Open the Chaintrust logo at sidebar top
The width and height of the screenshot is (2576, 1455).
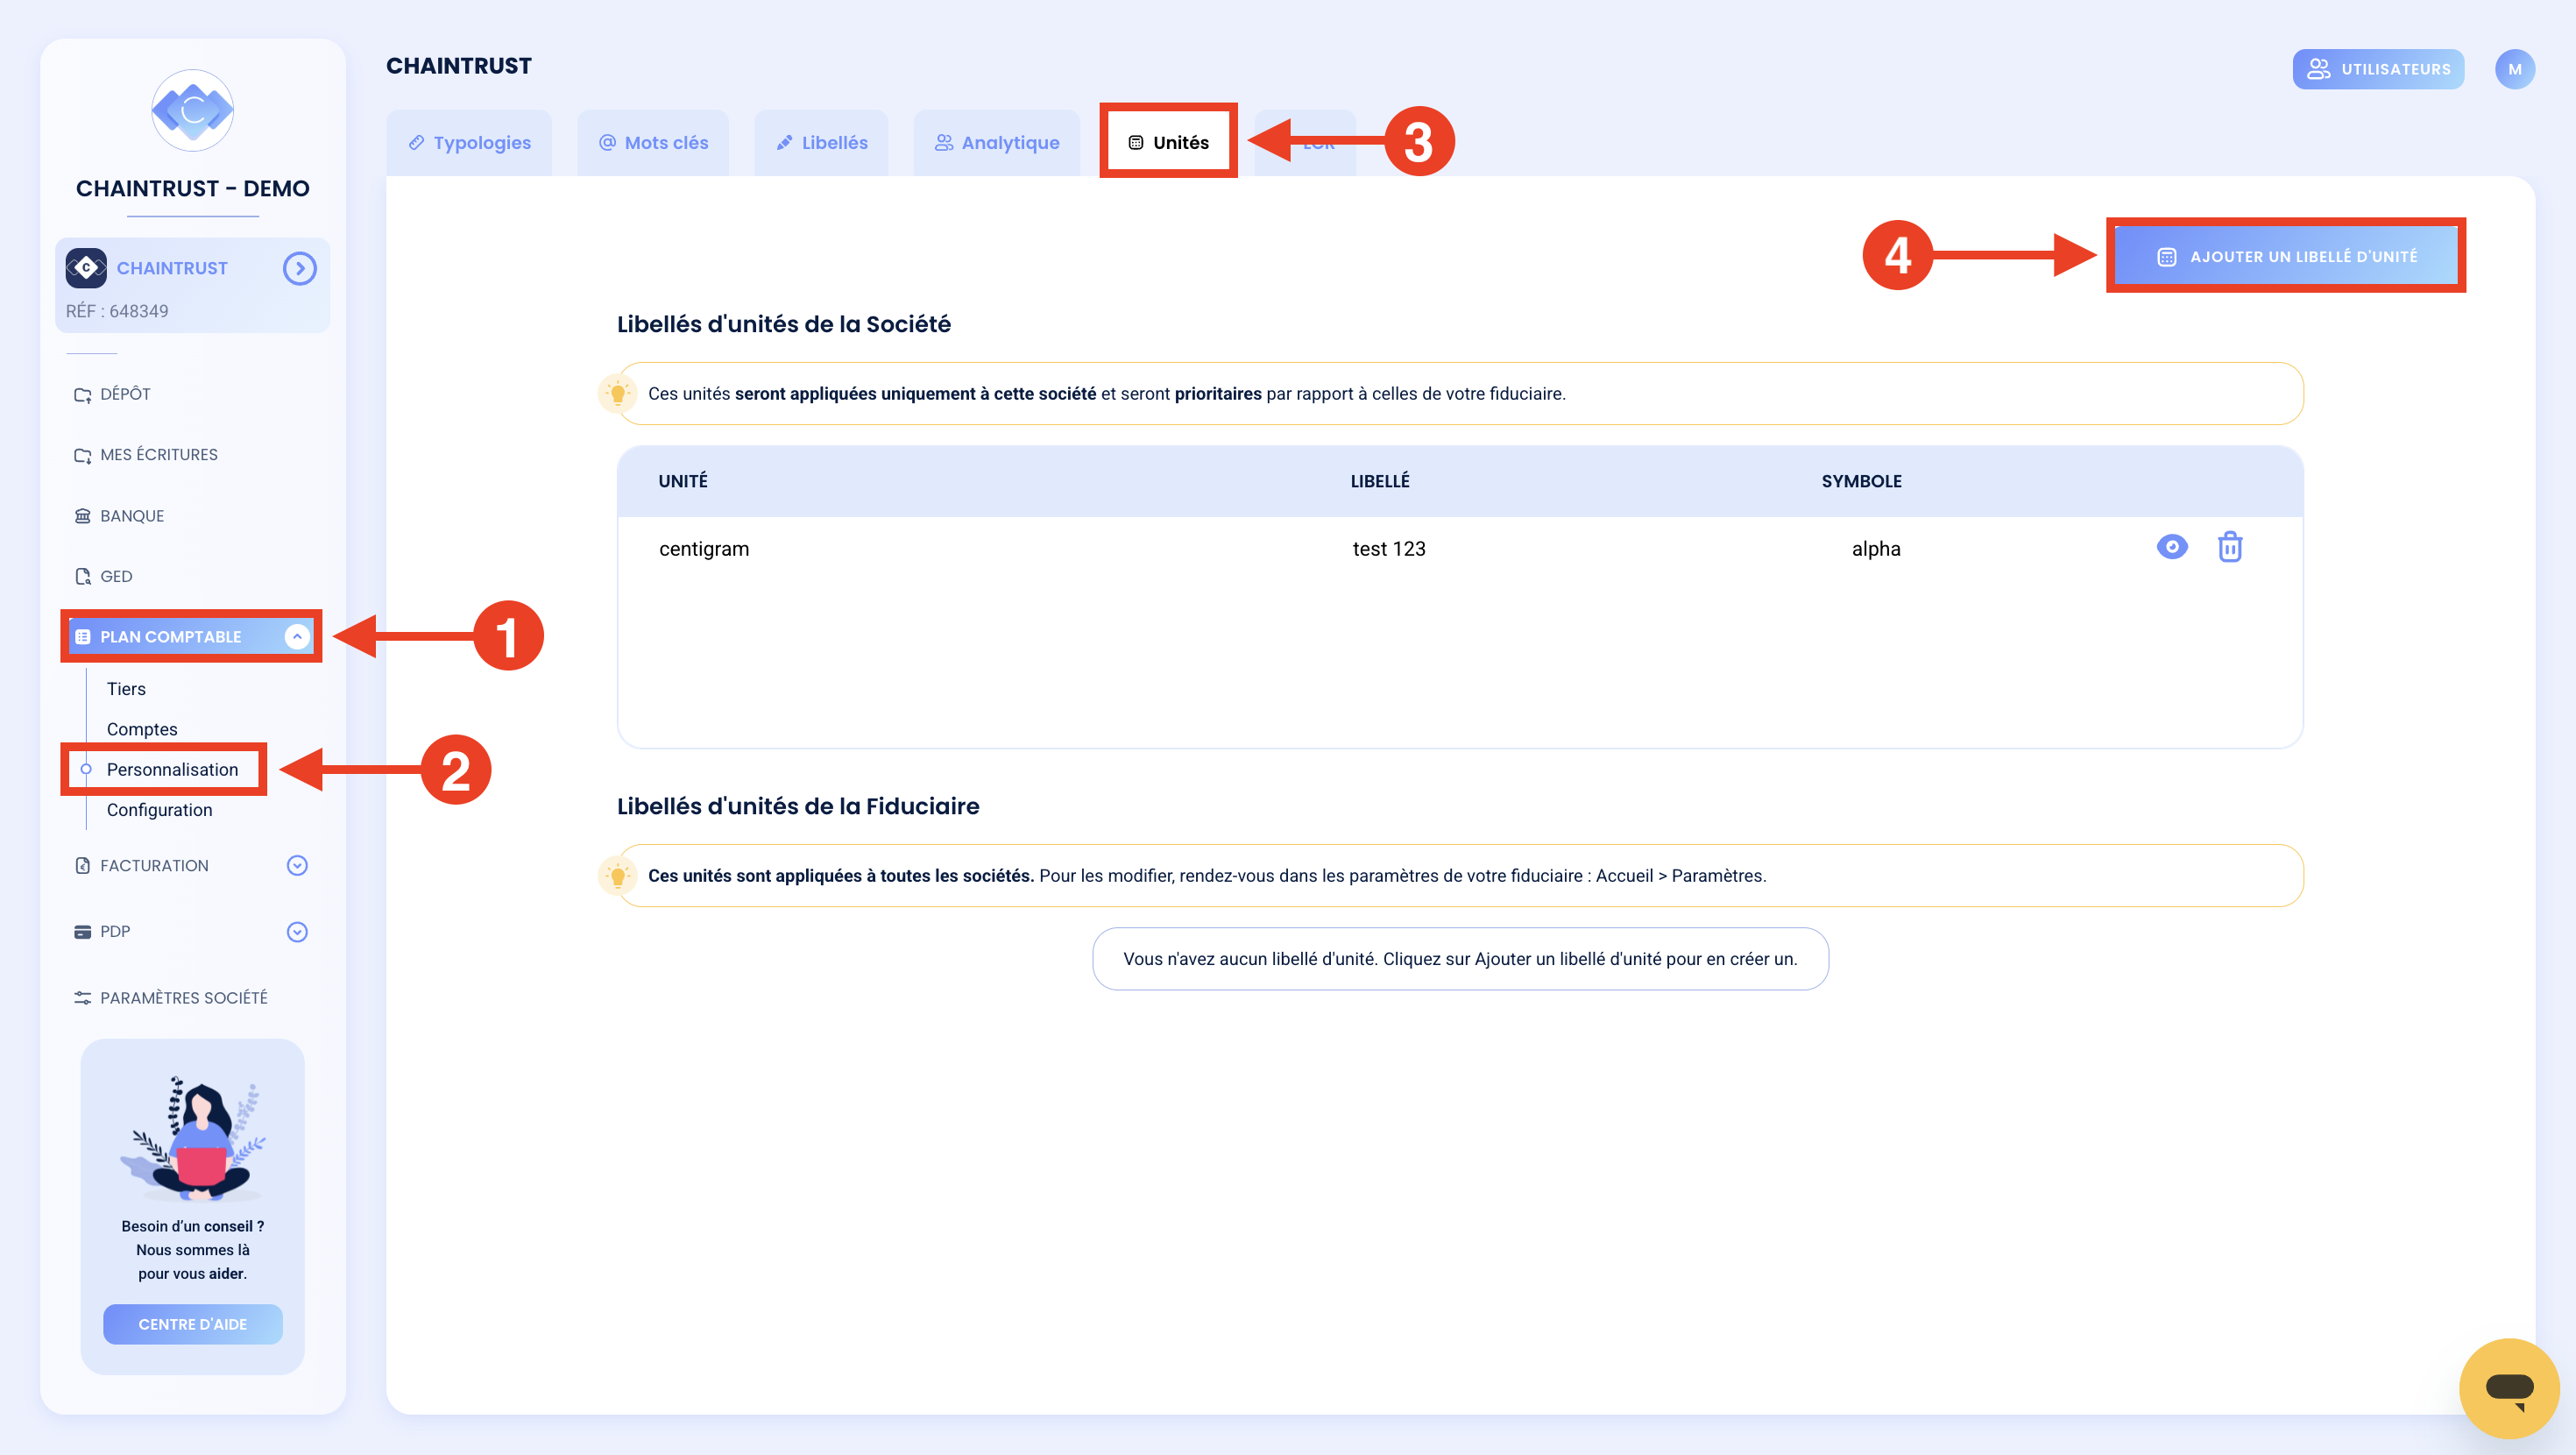click(x=192, y=110)
